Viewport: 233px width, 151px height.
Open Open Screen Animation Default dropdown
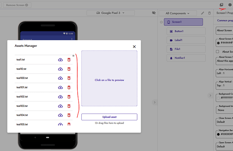pyautogui.click(x=224, y=146)
